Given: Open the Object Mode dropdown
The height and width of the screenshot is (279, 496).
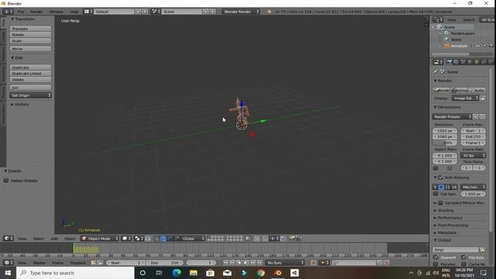Looking at the screenshot, I should 100,239.
